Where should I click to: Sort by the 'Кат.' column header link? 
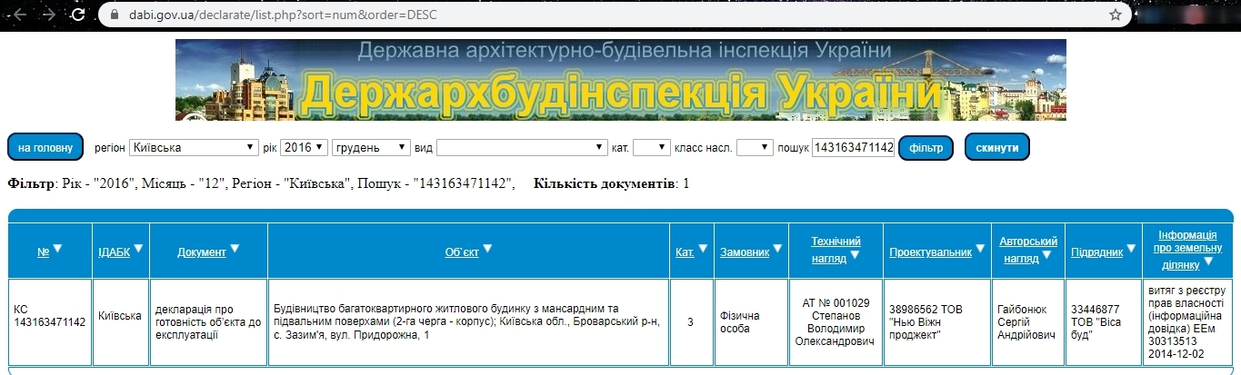pos(685,252)
